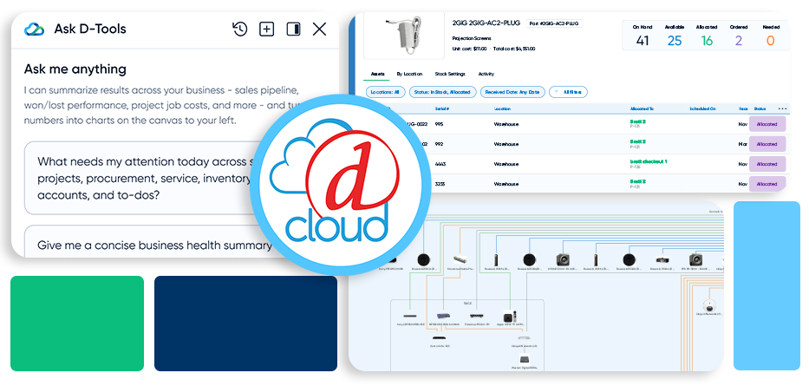
Task: Select the white dome camera node in diagram
Action: pos(710,305)
